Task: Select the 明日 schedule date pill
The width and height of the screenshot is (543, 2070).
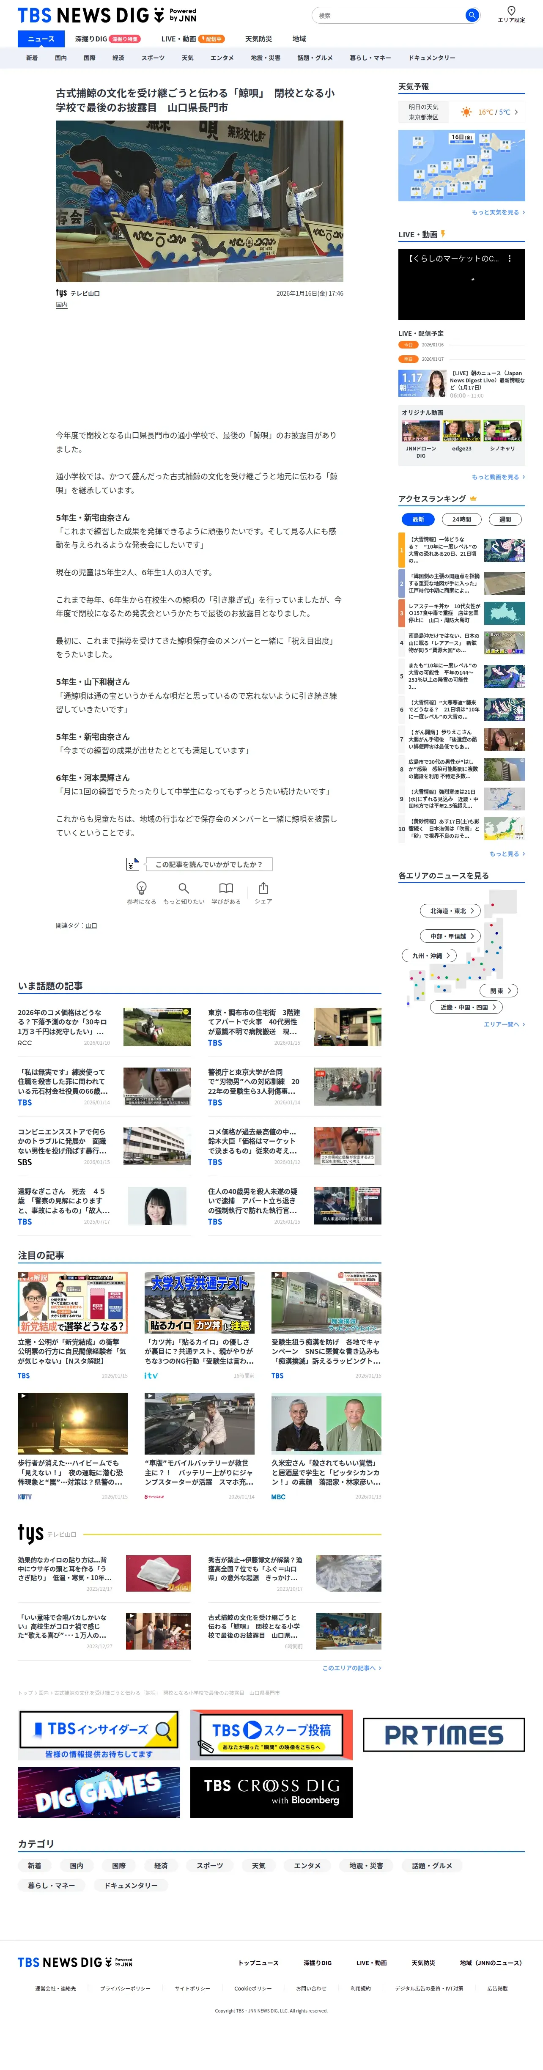Action: coord(409,359)
